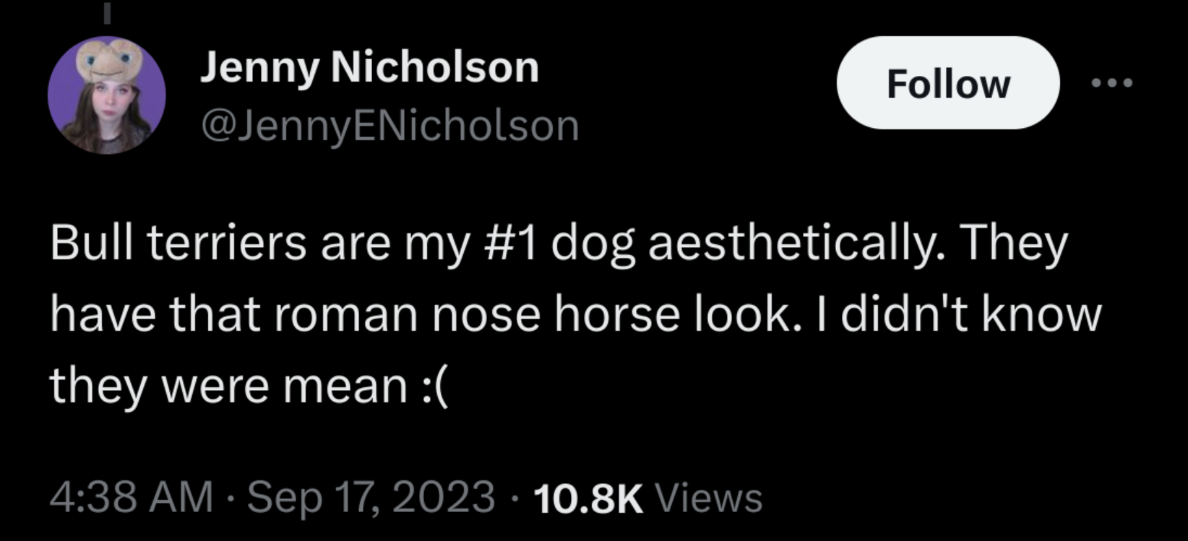
Task: Click the thread connector line above avatar
Action: point(106,14)
